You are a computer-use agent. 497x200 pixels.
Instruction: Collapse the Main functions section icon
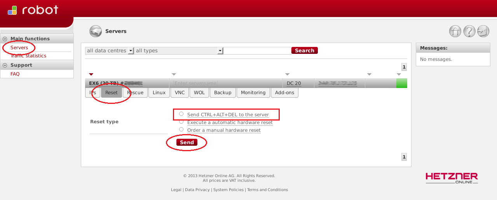coord(5,39)
